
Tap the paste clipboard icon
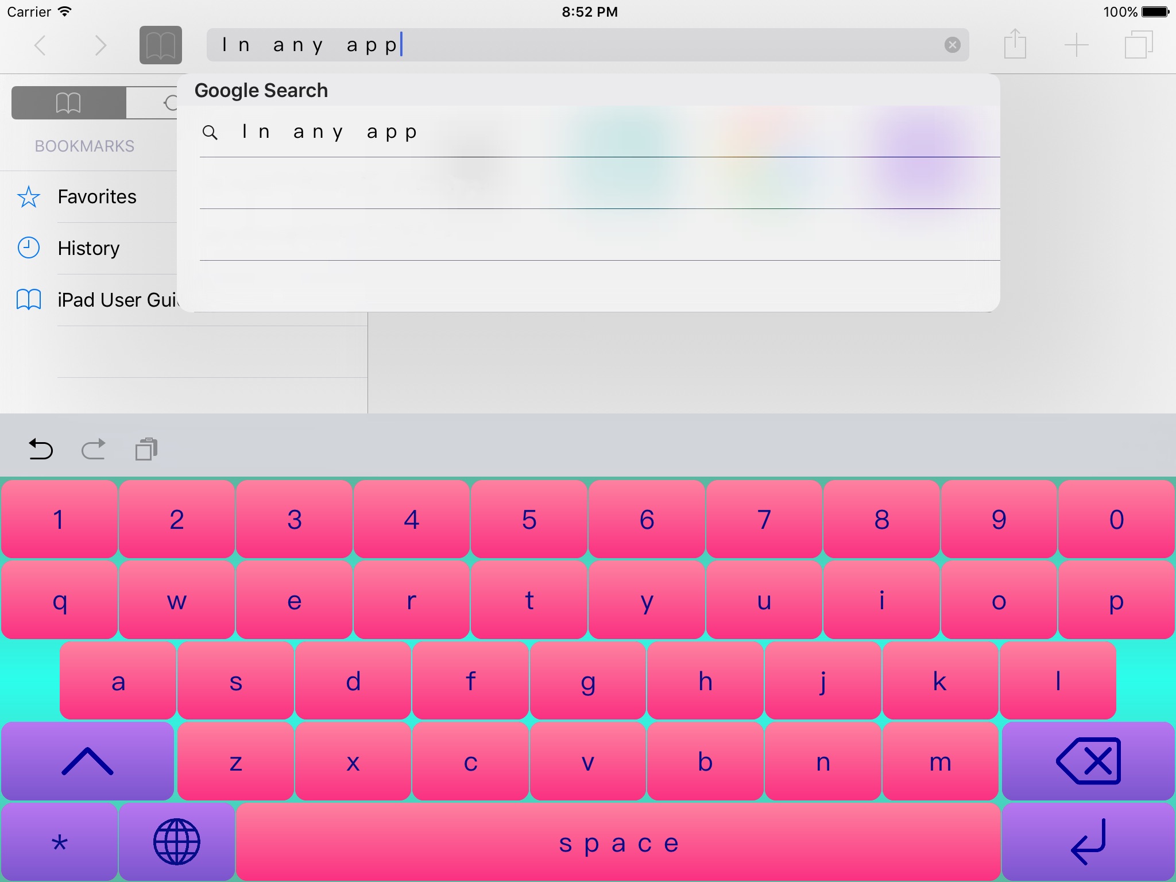(146, 449)
